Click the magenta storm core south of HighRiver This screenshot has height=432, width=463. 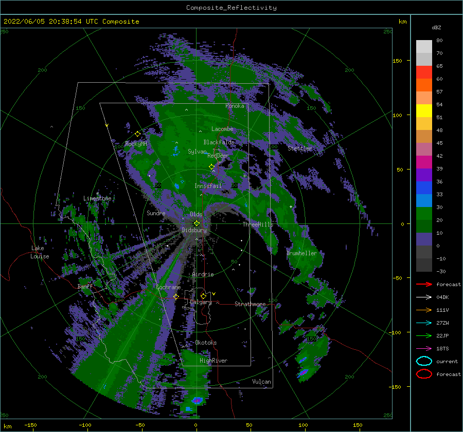click(x=197, y=400)
